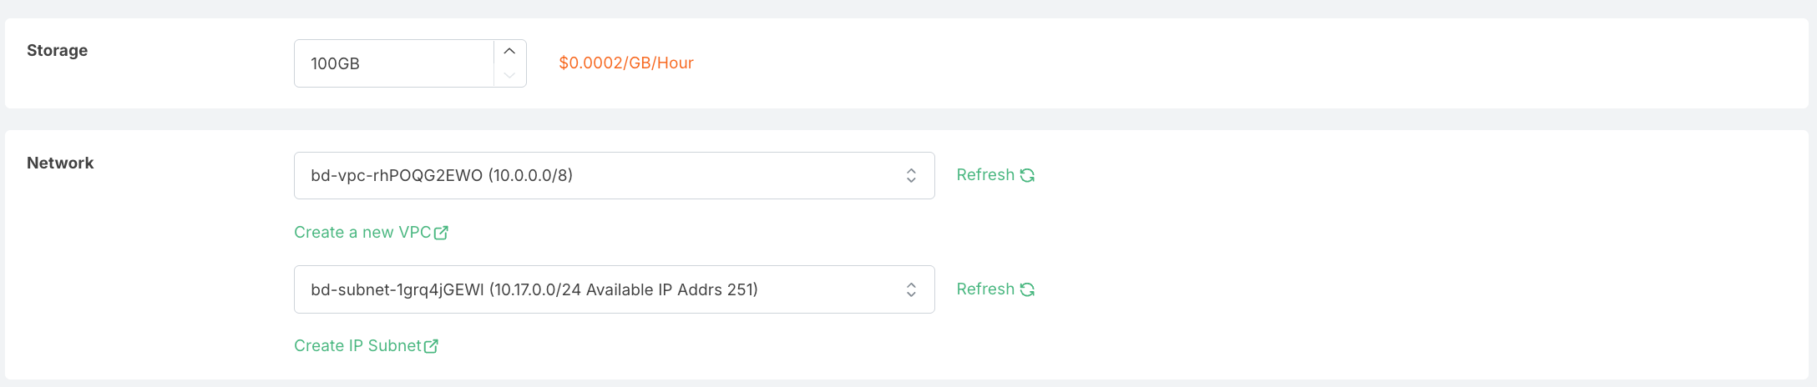Select the 10.0.0.0/8 VPC entry text
The width and height of the screenshot is (1817, 387).
[x=530, y=175]
